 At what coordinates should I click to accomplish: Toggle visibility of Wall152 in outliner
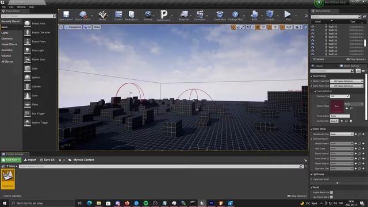click(x=313, y=27)
